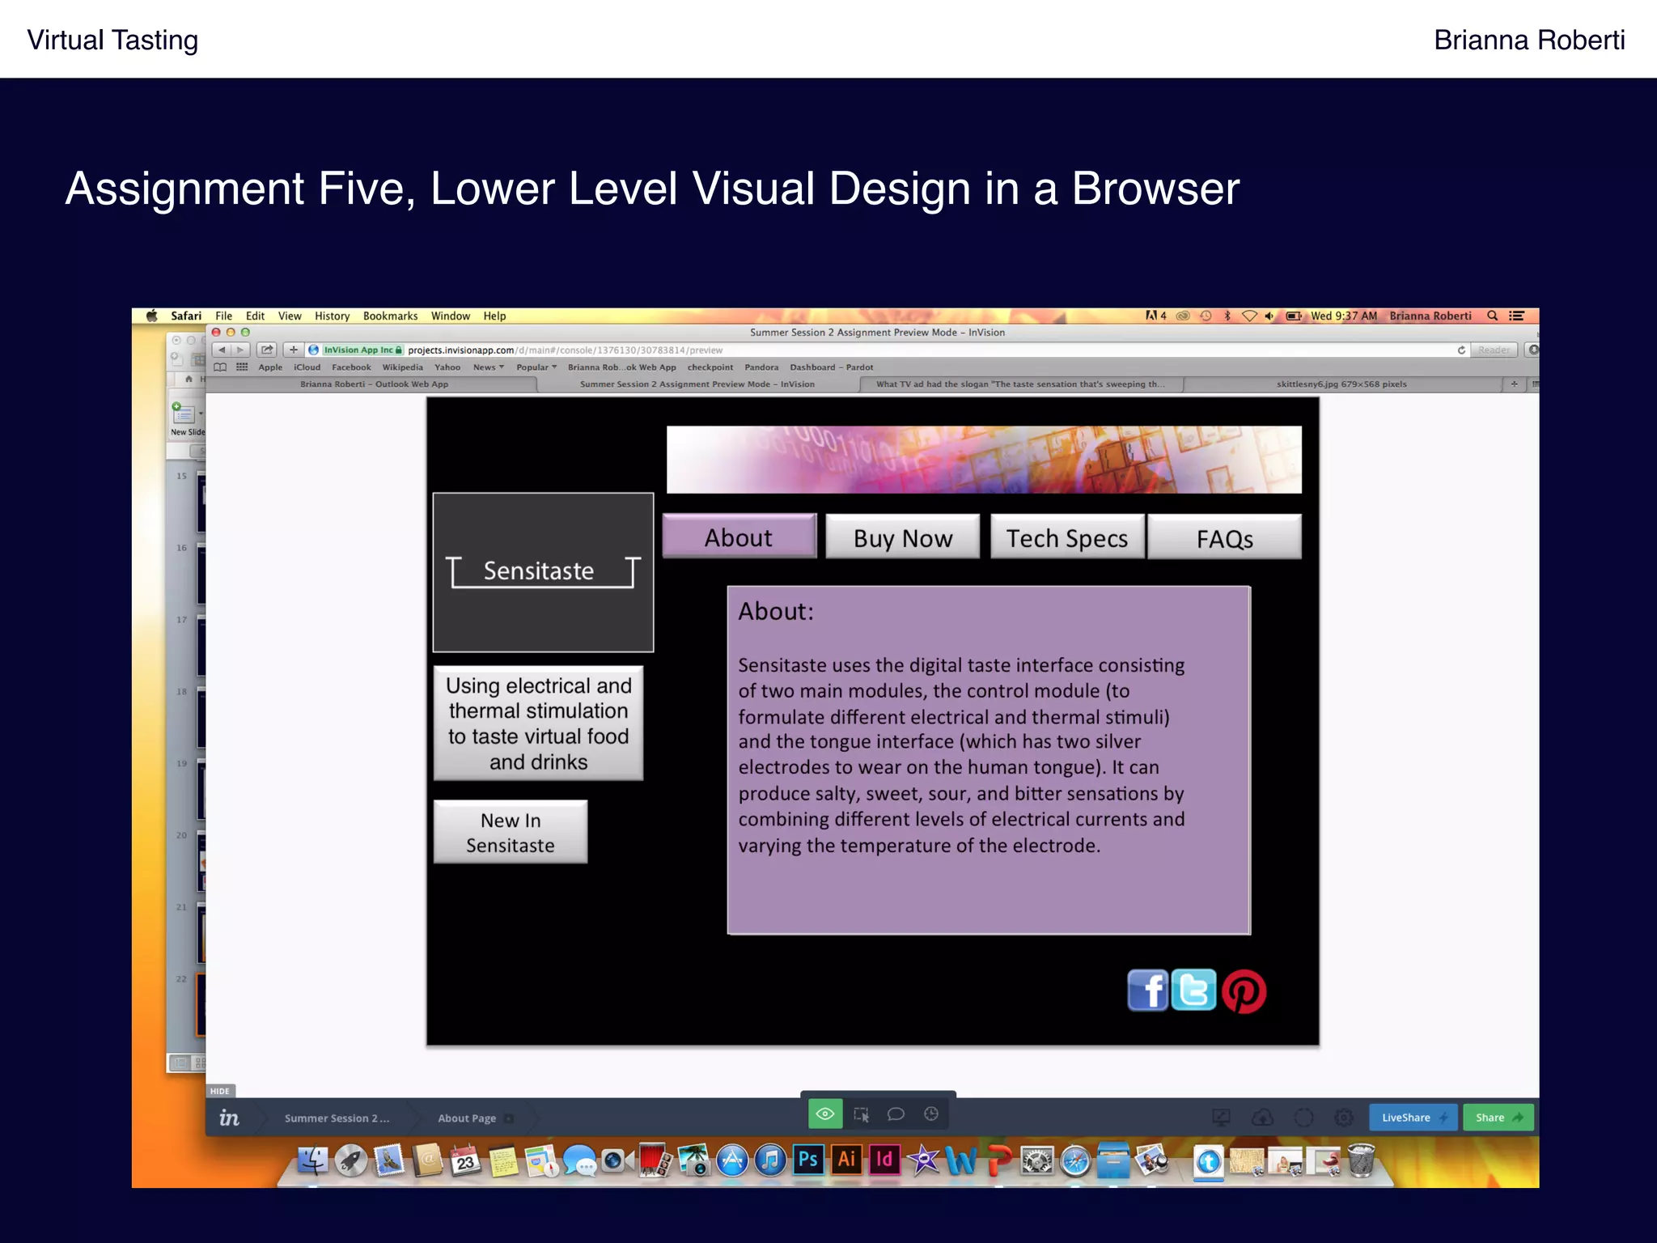Click the New In Sensitaste button

coord(511,832)
